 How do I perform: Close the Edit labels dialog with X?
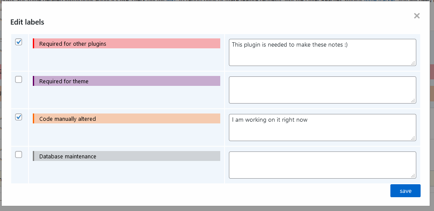pos(417,16)
